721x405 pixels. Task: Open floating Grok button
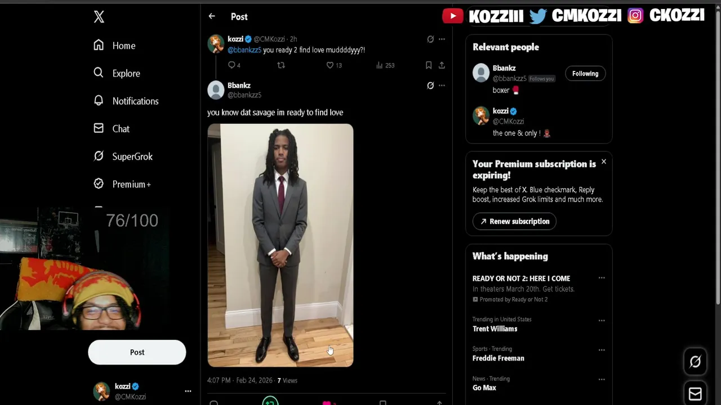pos(695,362)
